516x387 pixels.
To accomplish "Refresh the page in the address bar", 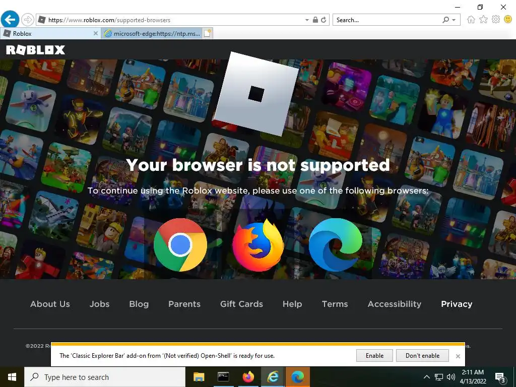I will [x=324, y=20].
